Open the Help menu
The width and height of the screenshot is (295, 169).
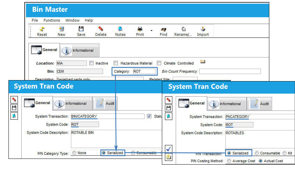coord(89,20)
